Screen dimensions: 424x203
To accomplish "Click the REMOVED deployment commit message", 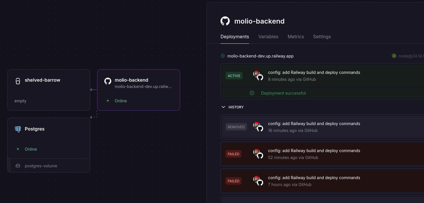I will (x=314, y=124).
